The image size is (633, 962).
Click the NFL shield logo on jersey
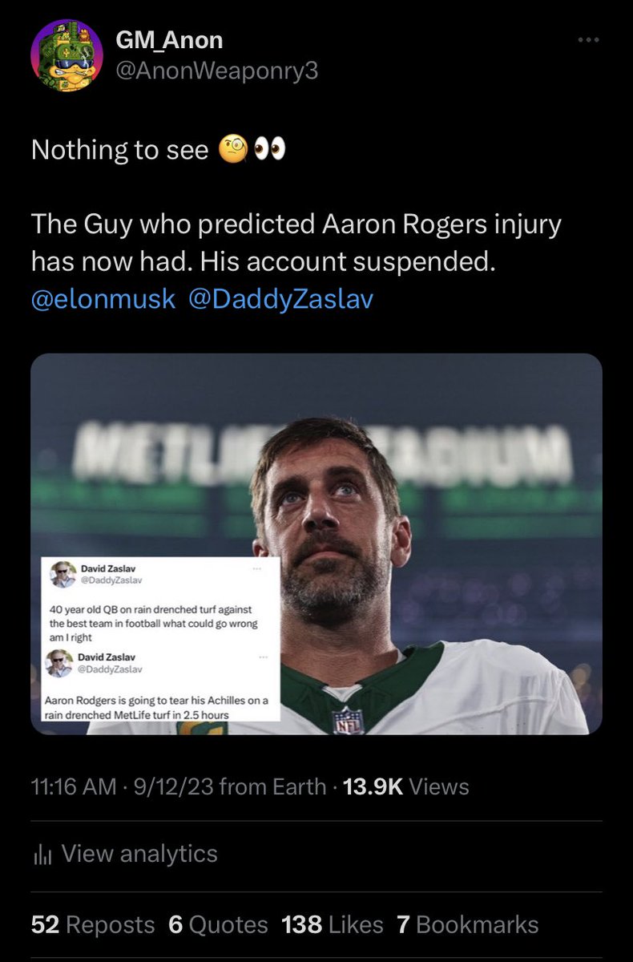pos(348,720)
